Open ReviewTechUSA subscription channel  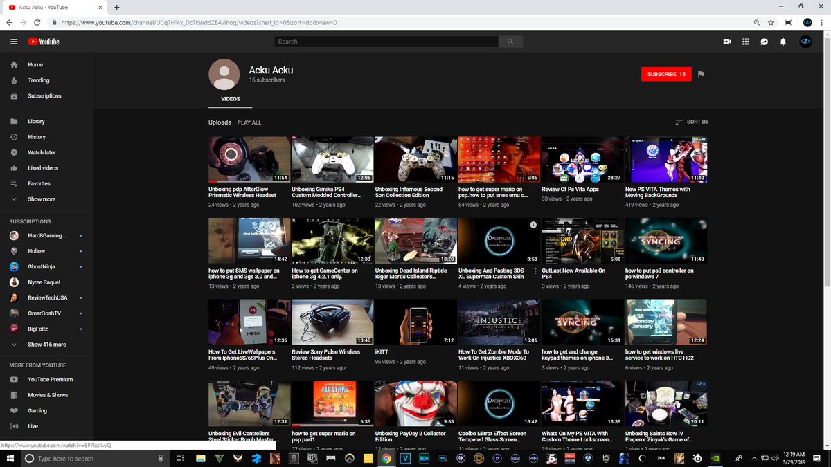tap(46, 297)
